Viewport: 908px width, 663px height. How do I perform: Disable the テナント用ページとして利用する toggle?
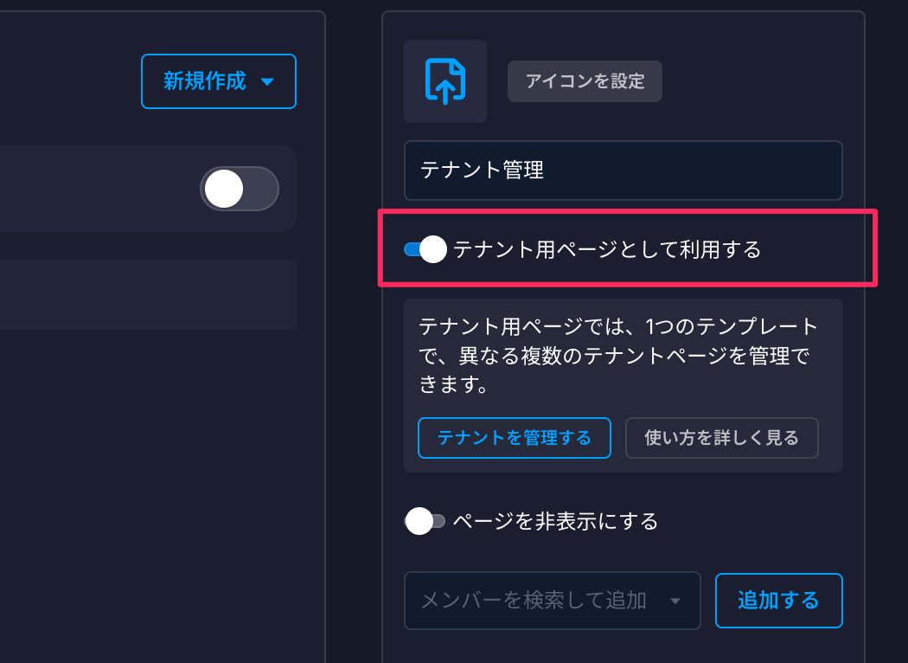pyautogui.click(x=425, y=249)
